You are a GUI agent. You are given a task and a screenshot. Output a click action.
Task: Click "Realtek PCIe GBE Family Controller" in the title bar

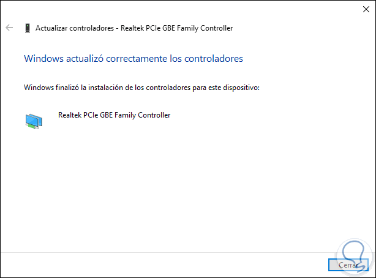pyautogui.click(x=178, y=28)
